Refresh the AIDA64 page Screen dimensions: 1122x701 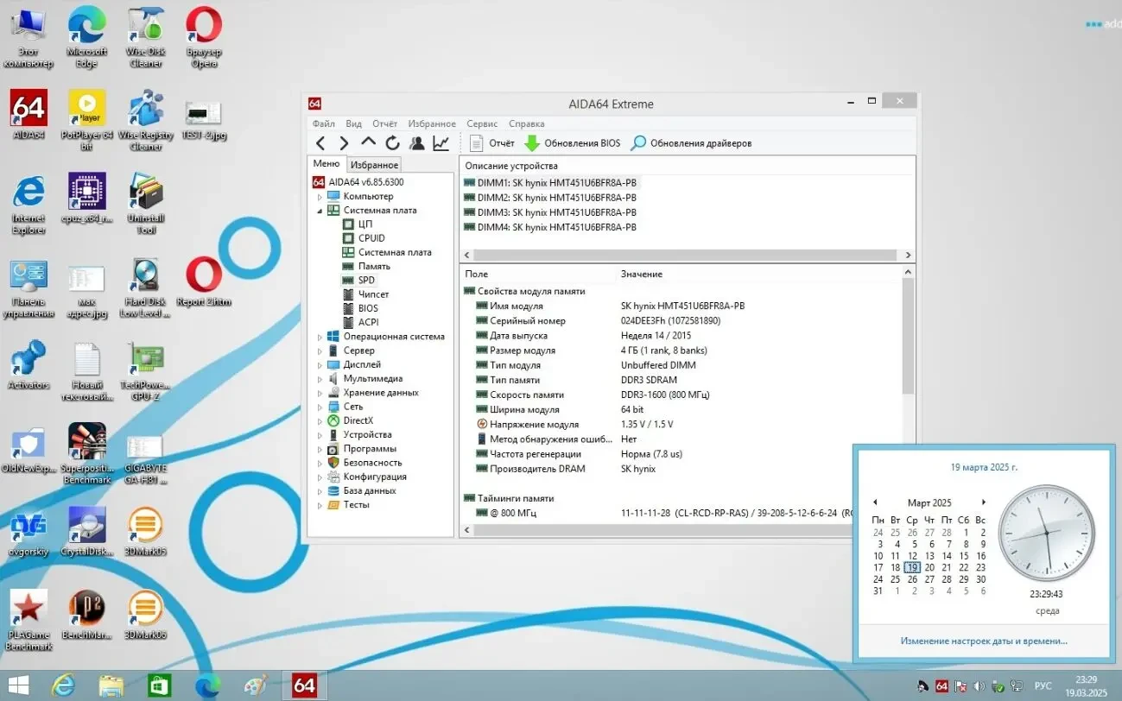click(392, 143)
